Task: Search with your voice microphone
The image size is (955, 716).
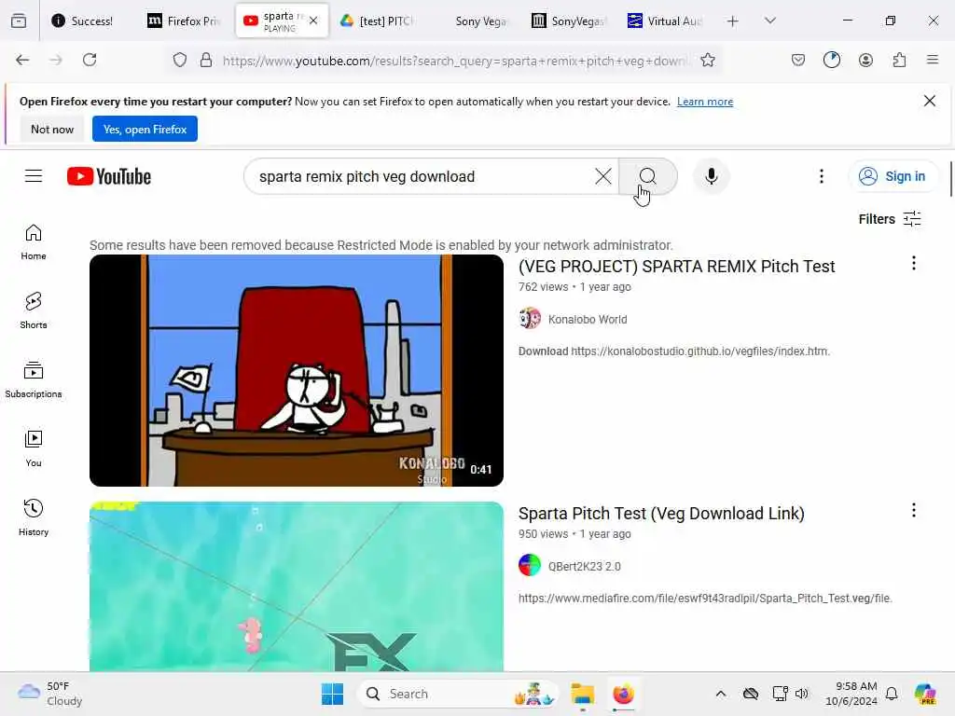Action: tap(711, 176)
